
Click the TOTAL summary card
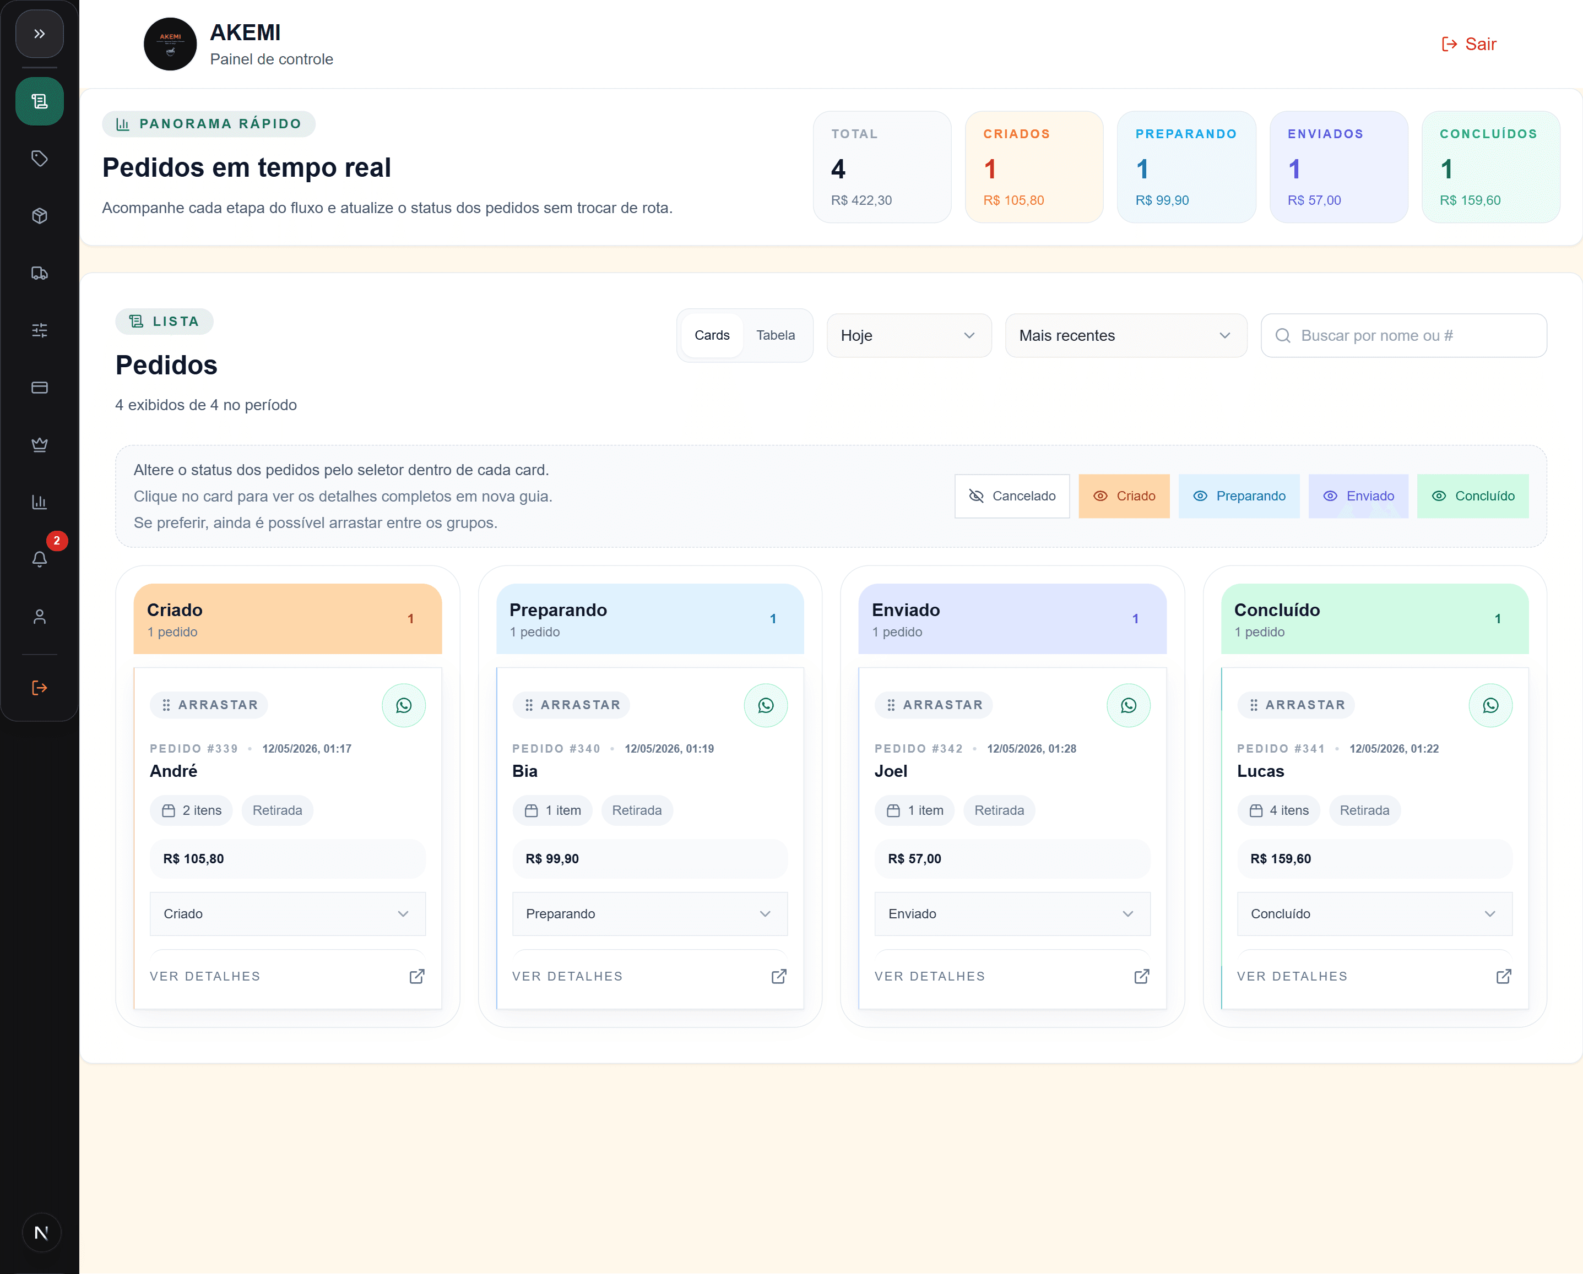click(882, 167)
